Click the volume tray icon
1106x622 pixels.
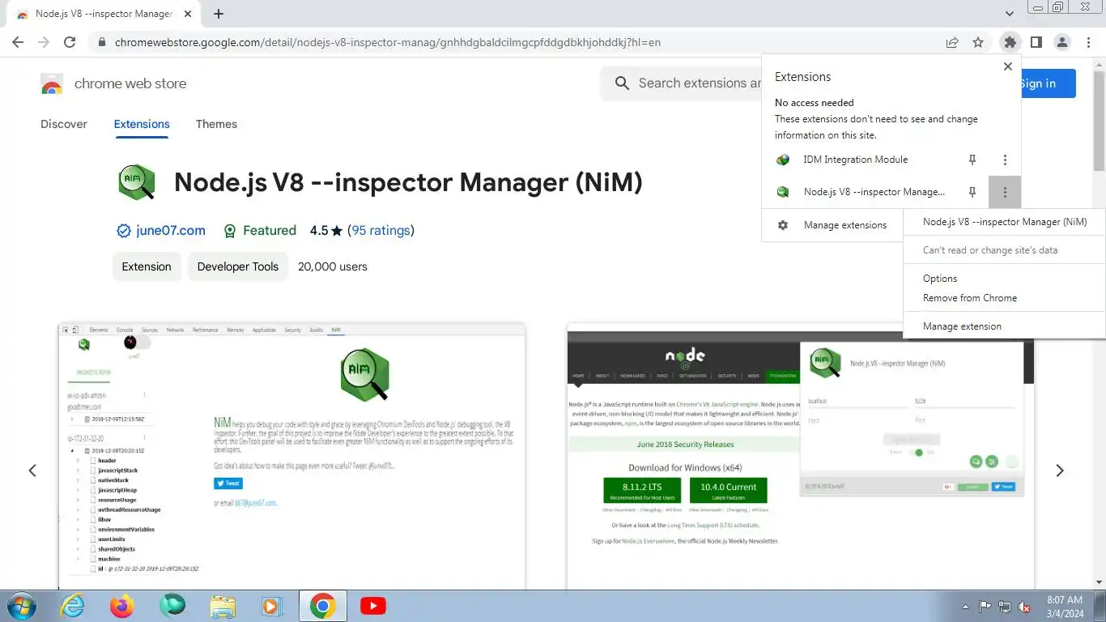1024,607
